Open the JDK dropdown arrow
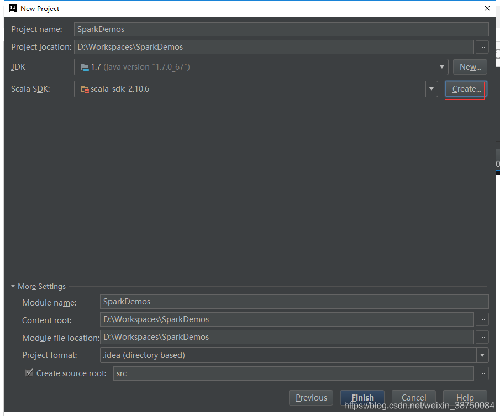 (441, 66)
